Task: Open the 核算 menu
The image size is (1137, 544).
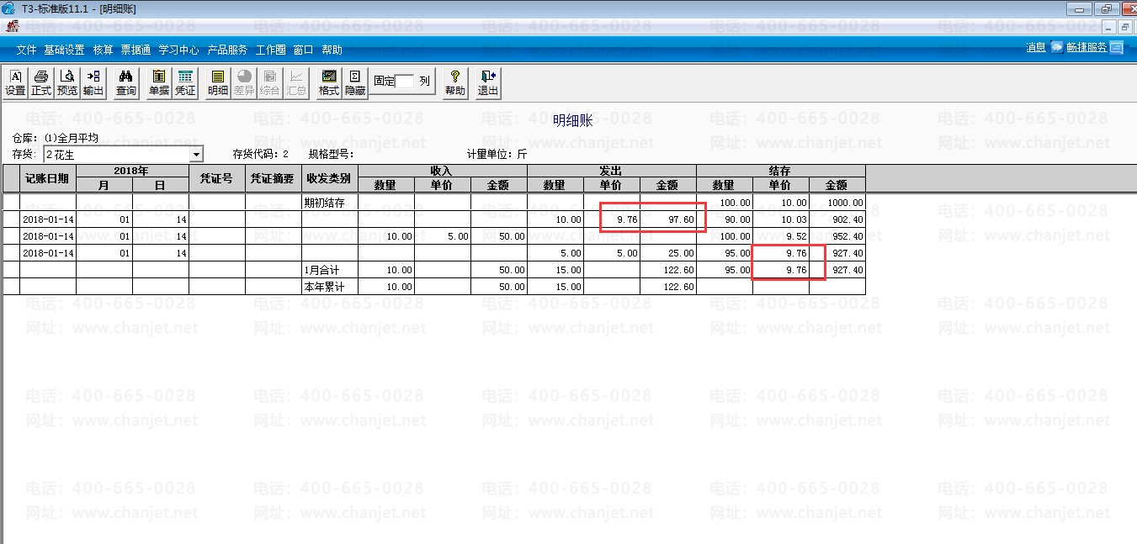Action: coord(103,50)
